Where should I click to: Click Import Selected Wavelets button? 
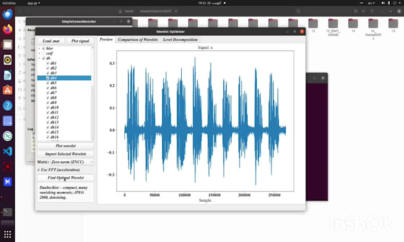66,154
